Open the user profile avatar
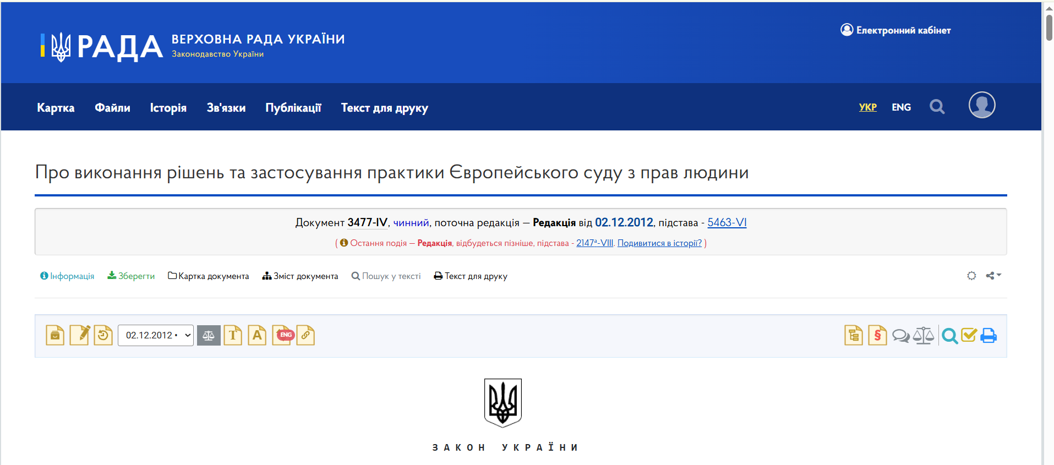 click(982, 105)
